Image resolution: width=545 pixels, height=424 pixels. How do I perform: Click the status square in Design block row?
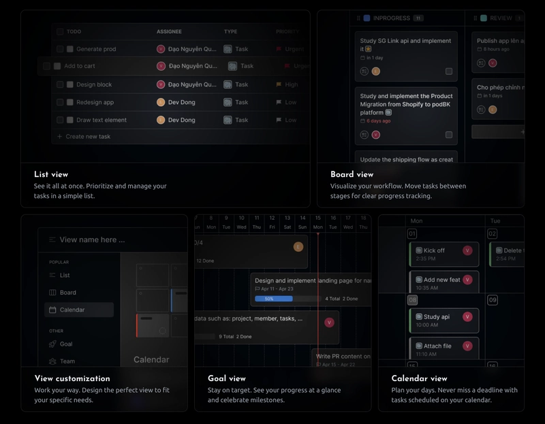tap(70, 84)
